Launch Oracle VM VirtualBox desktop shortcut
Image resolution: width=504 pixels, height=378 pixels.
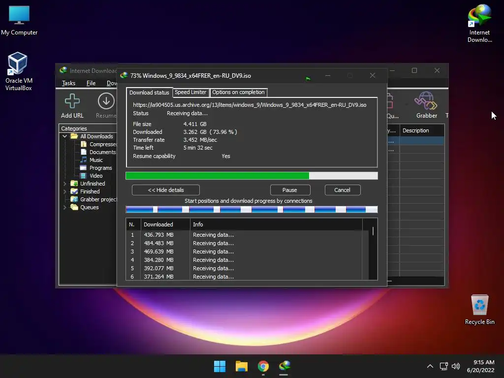[x=18, y=71]
